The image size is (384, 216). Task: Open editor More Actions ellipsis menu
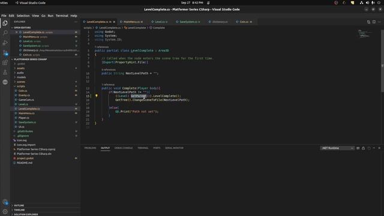pos(379,22)
